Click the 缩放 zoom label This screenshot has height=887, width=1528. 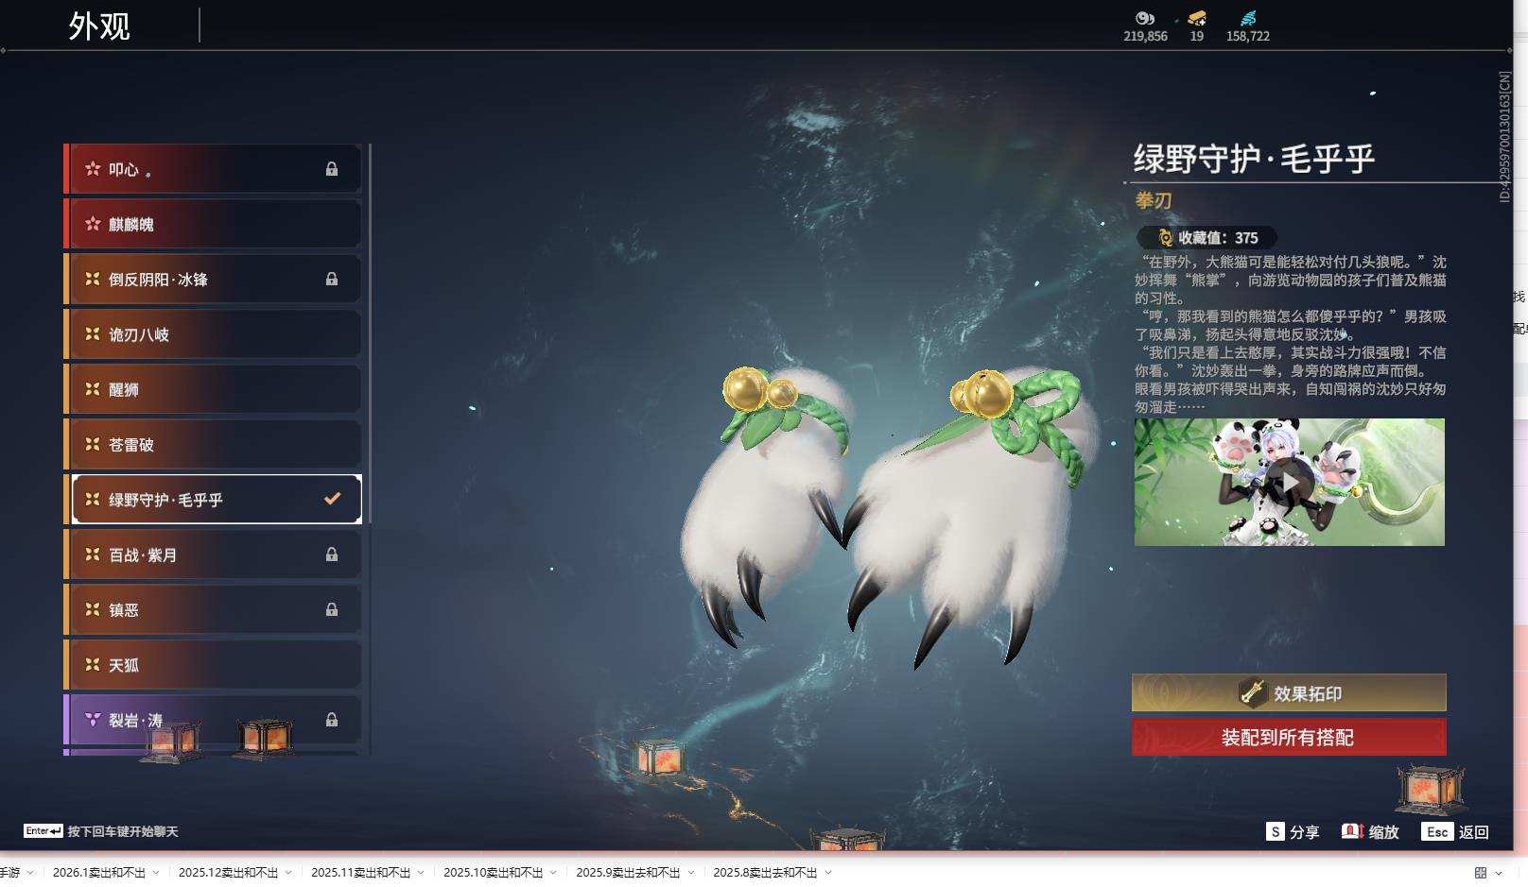(1383, 831)
